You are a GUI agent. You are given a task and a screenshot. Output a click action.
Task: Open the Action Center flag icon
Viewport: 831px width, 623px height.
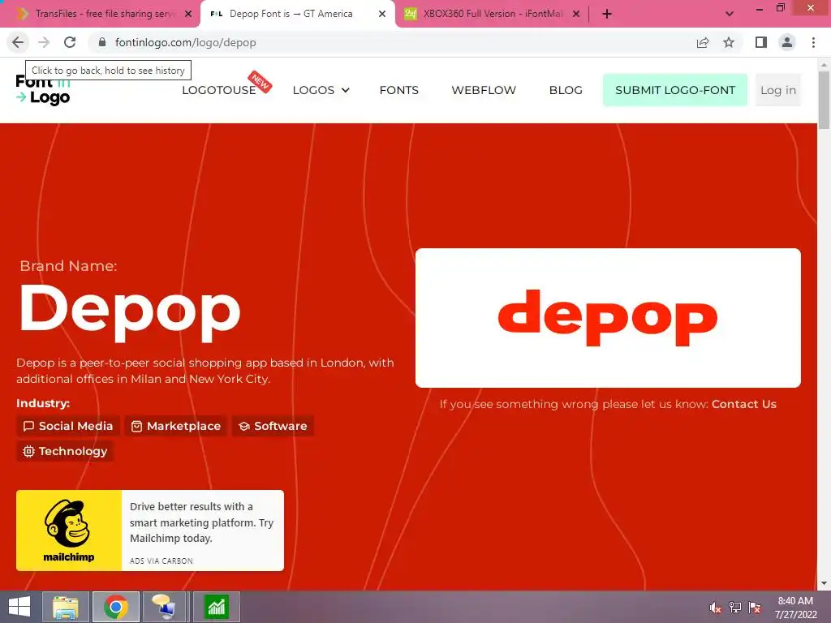click(755, 608)
